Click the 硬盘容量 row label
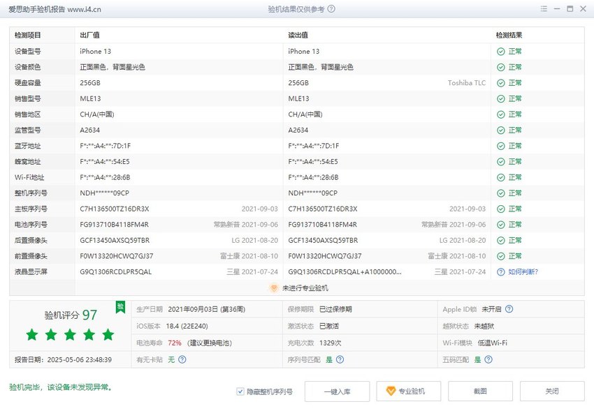The width and height of the screenshot is (594, 411). tap(28, 83)
